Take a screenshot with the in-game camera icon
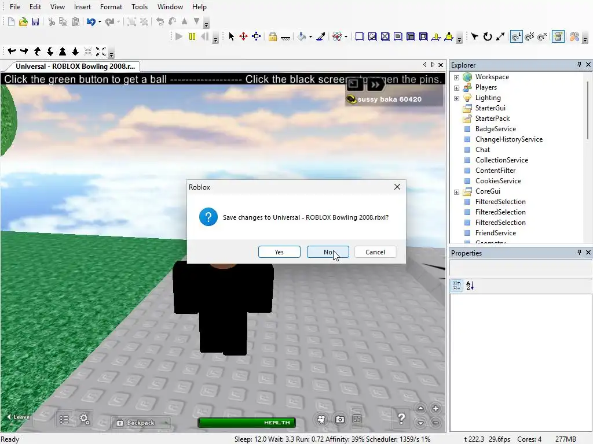Image resolution: width=593 pixels, height=444 pixels. coord(339,419)
